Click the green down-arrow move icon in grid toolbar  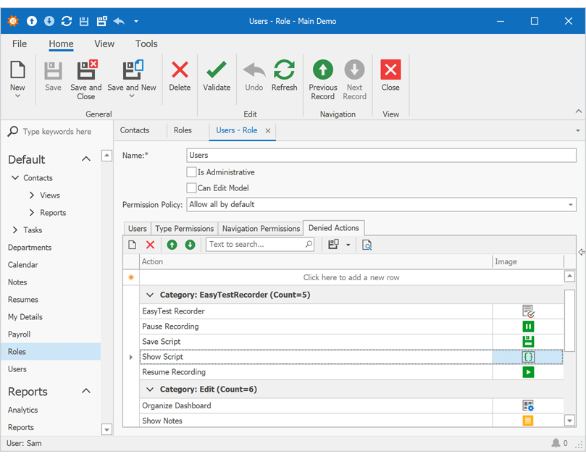point(189,245)
